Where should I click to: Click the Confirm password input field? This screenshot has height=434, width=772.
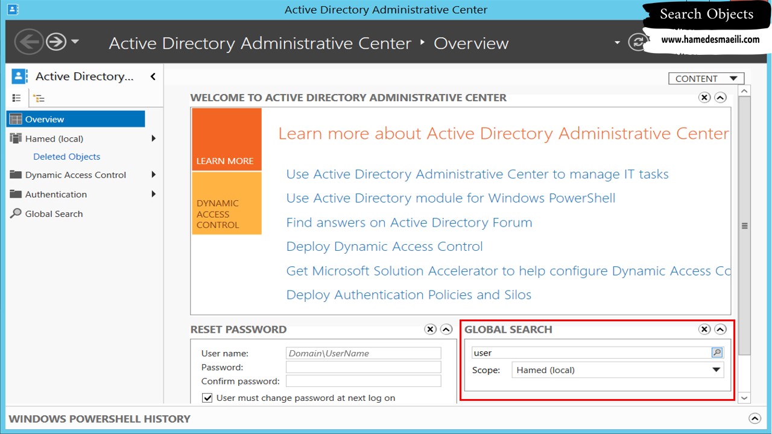coord(364,381)
